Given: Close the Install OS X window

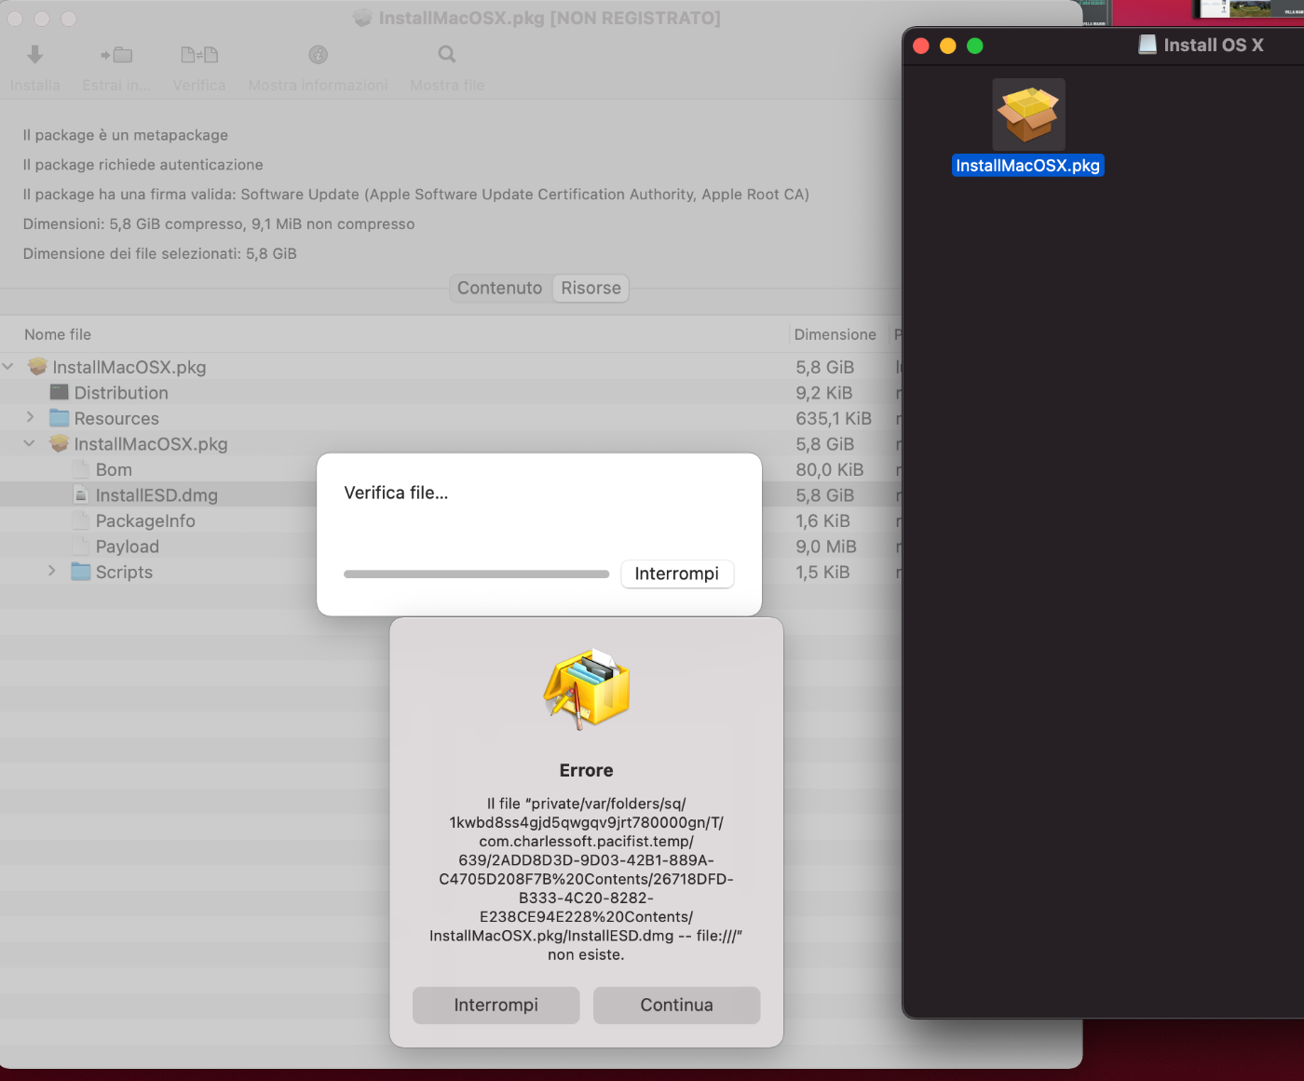Looking at the screenshot, I should [x=921, y=46].
